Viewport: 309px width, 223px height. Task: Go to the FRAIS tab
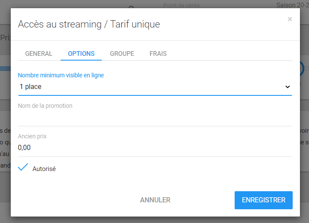pos(158,54)
